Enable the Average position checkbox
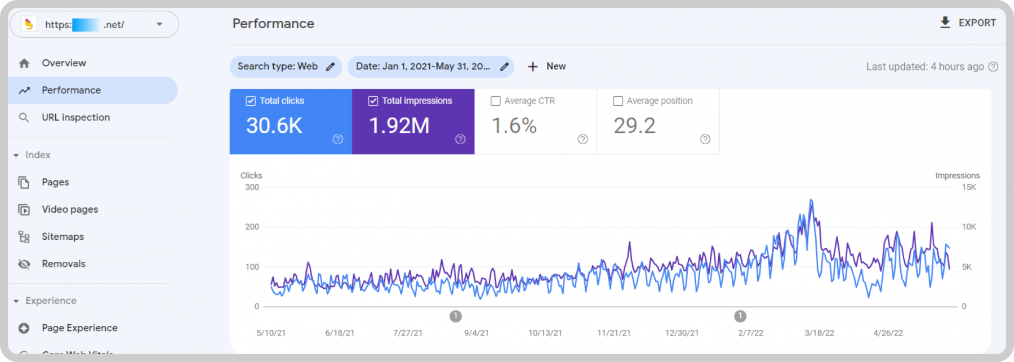 [618, 101]
